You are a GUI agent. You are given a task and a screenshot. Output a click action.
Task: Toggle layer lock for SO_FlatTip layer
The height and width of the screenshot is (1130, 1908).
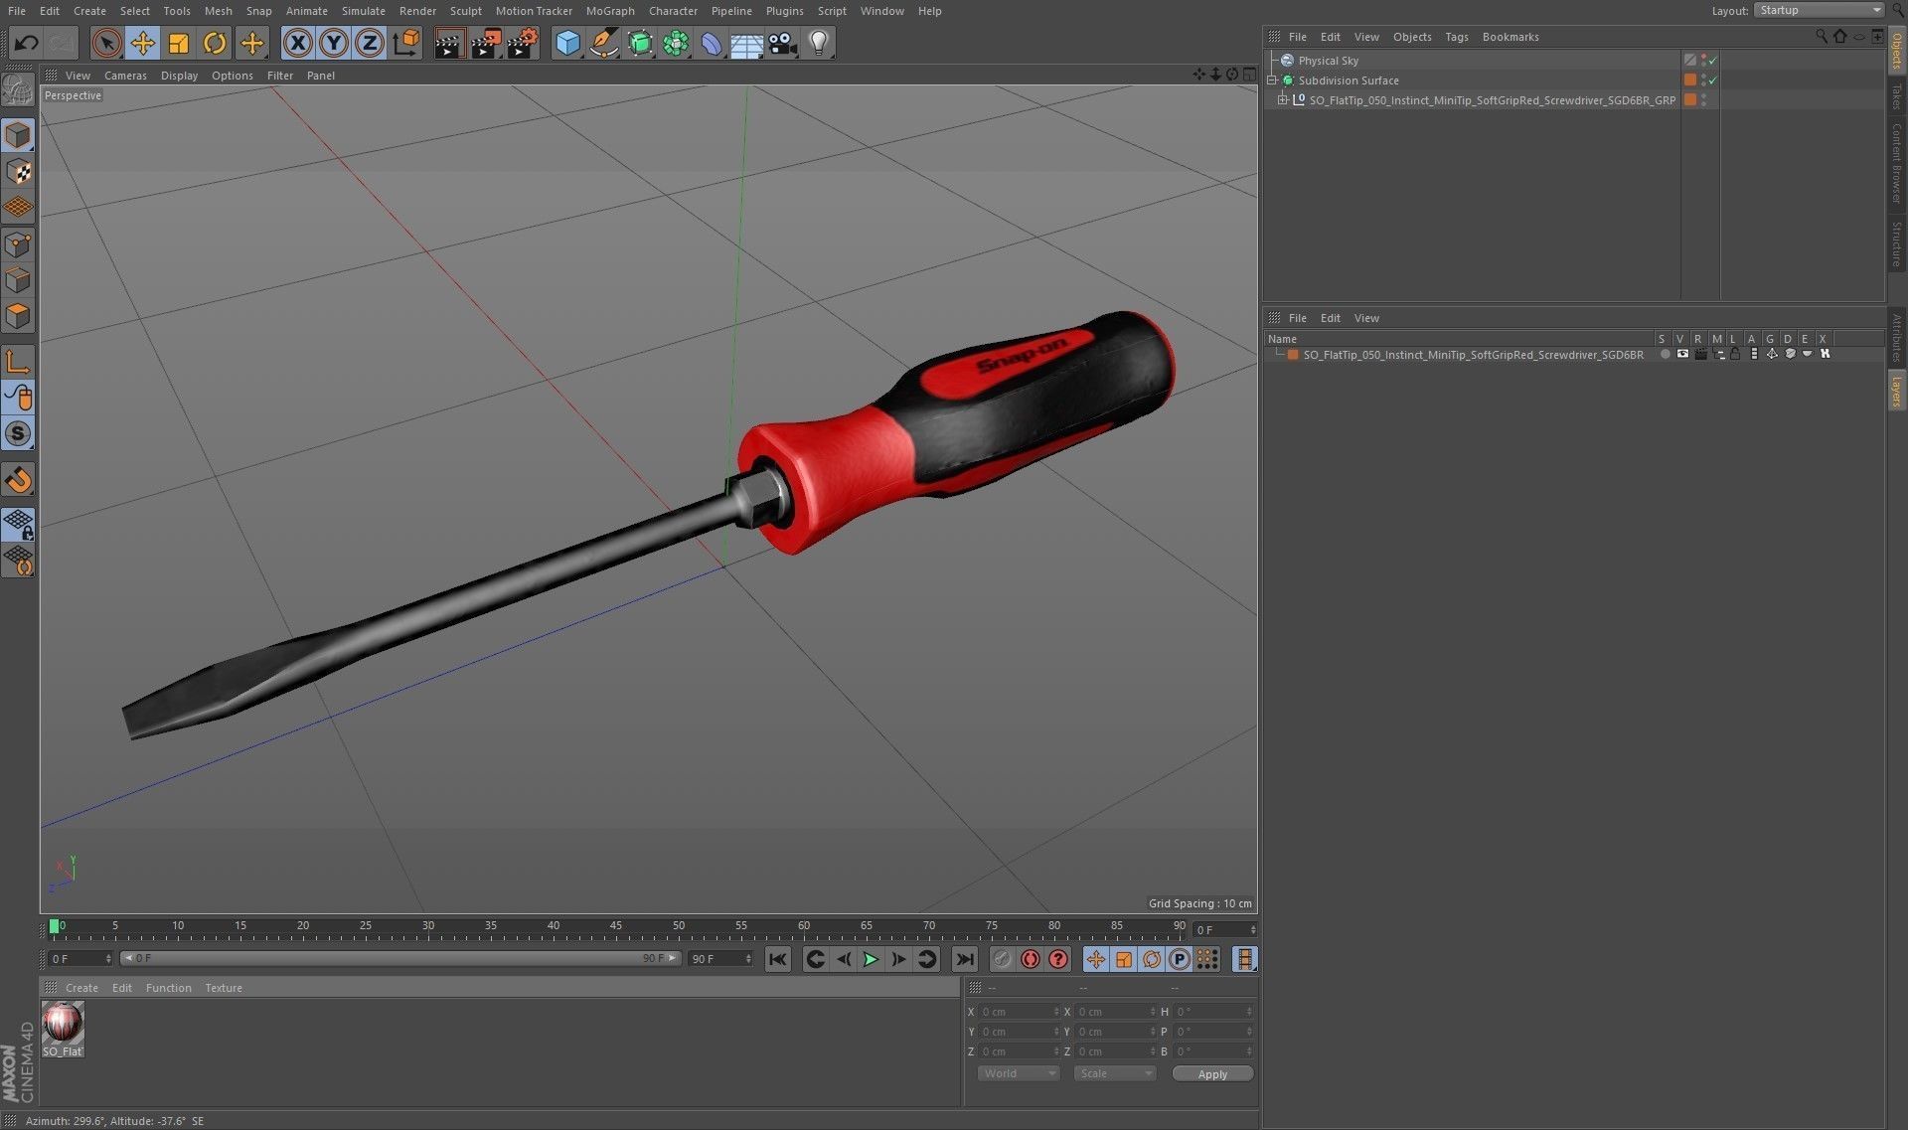point(1735,355)
